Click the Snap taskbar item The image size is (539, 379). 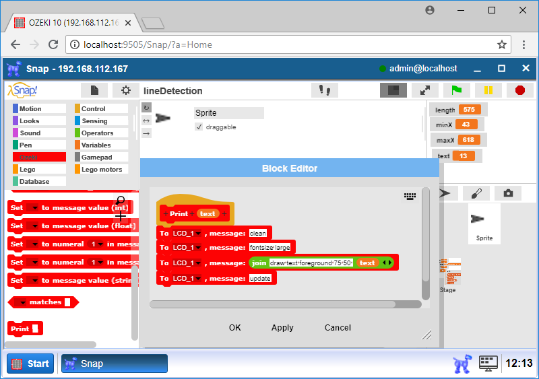[115, 364]
